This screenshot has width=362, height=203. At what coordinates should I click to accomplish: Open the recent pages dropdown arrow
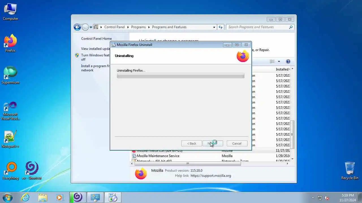[x=91, y=27]
